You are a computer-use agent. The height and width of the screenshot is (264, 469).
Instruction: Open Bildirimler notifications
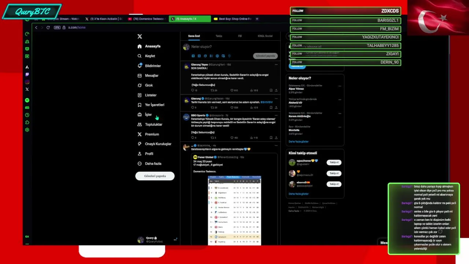149,66
